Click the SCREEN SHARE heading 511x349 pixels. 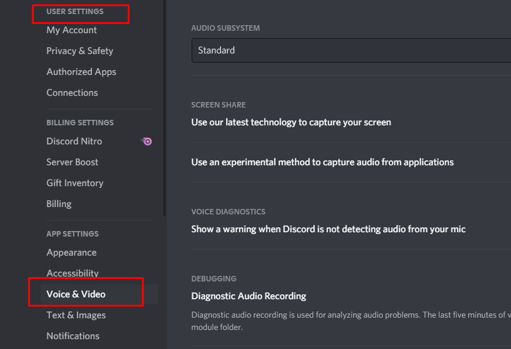[x=219, y=104]
